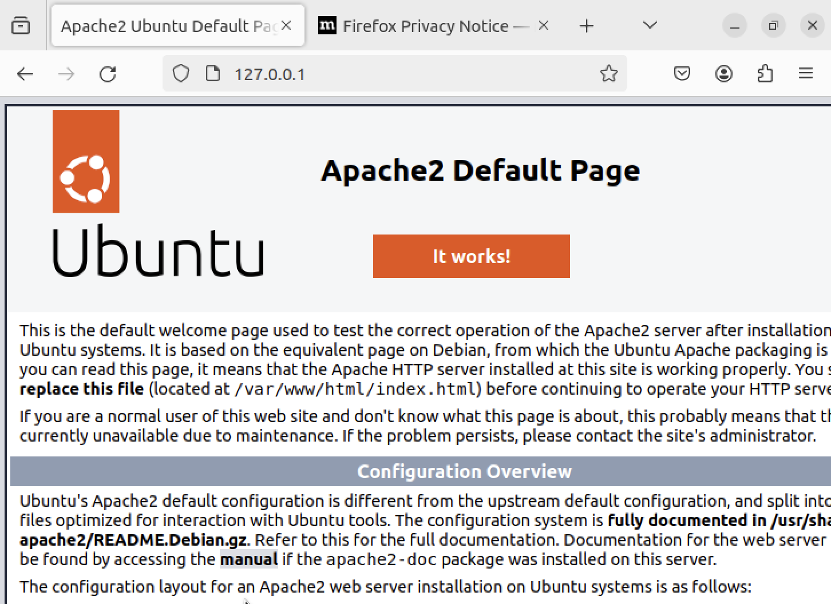831x604 pixels.
Task: Switch to the Firefox Privacy Notice tab
Action: (434, 26)
